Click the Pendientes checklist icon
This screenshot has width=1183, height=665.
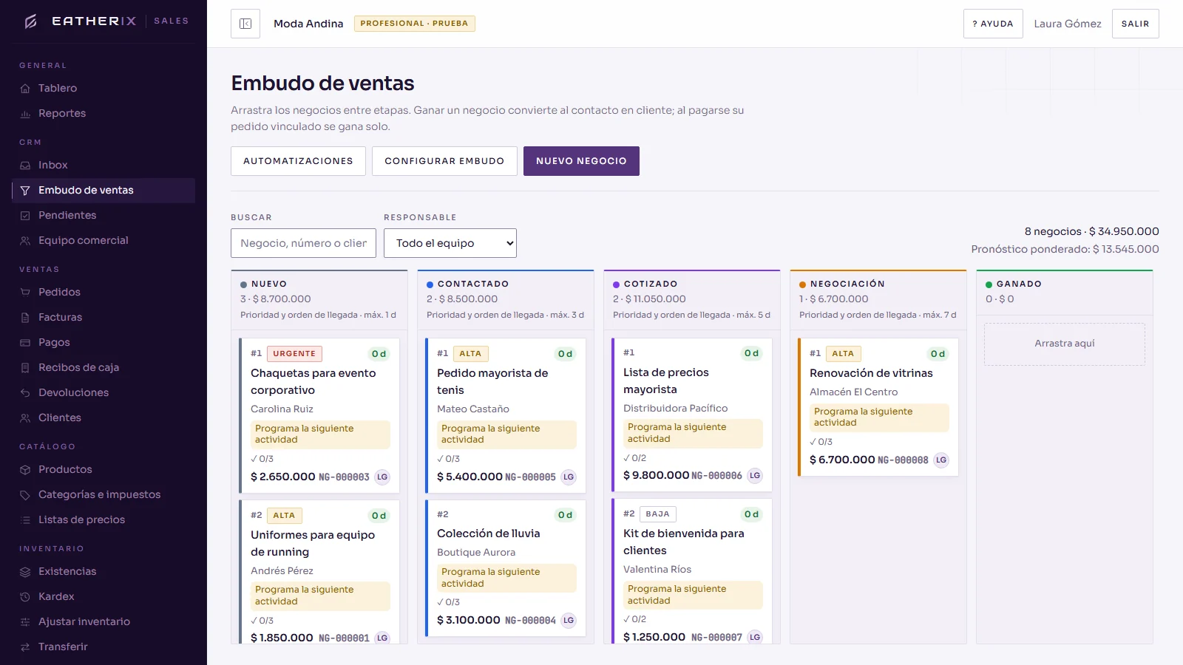click(x=25, y=216)
